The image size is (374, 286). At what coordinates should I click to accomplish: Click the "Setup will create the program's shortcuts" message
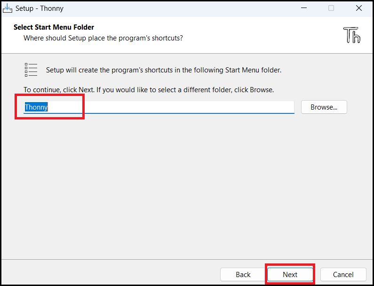[x=164, y=70]
